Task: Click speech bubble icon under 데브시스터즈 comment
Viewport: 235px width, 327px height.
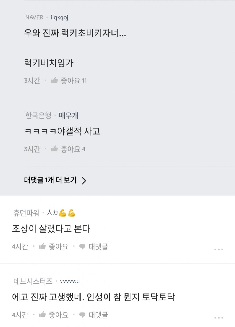Action: coord(82,315)
